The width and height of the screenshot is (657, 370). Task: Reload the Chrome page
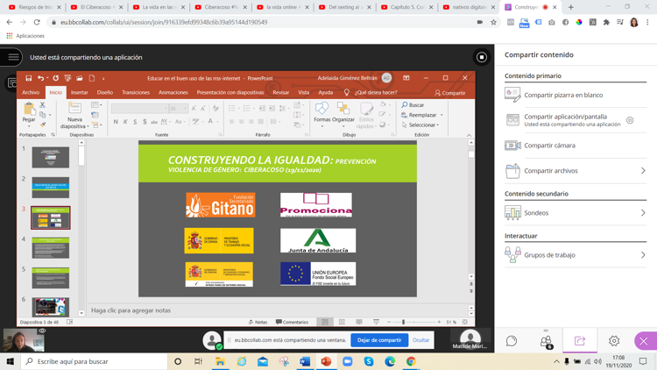coord(37,22)
